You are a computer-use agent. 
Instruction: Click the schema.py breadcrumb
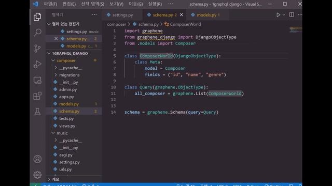[x=148, y=24]
